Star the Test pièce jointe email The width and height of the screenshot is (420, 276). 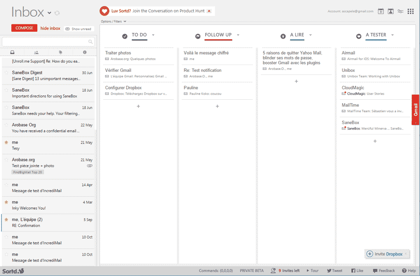[x=7, y=159]
